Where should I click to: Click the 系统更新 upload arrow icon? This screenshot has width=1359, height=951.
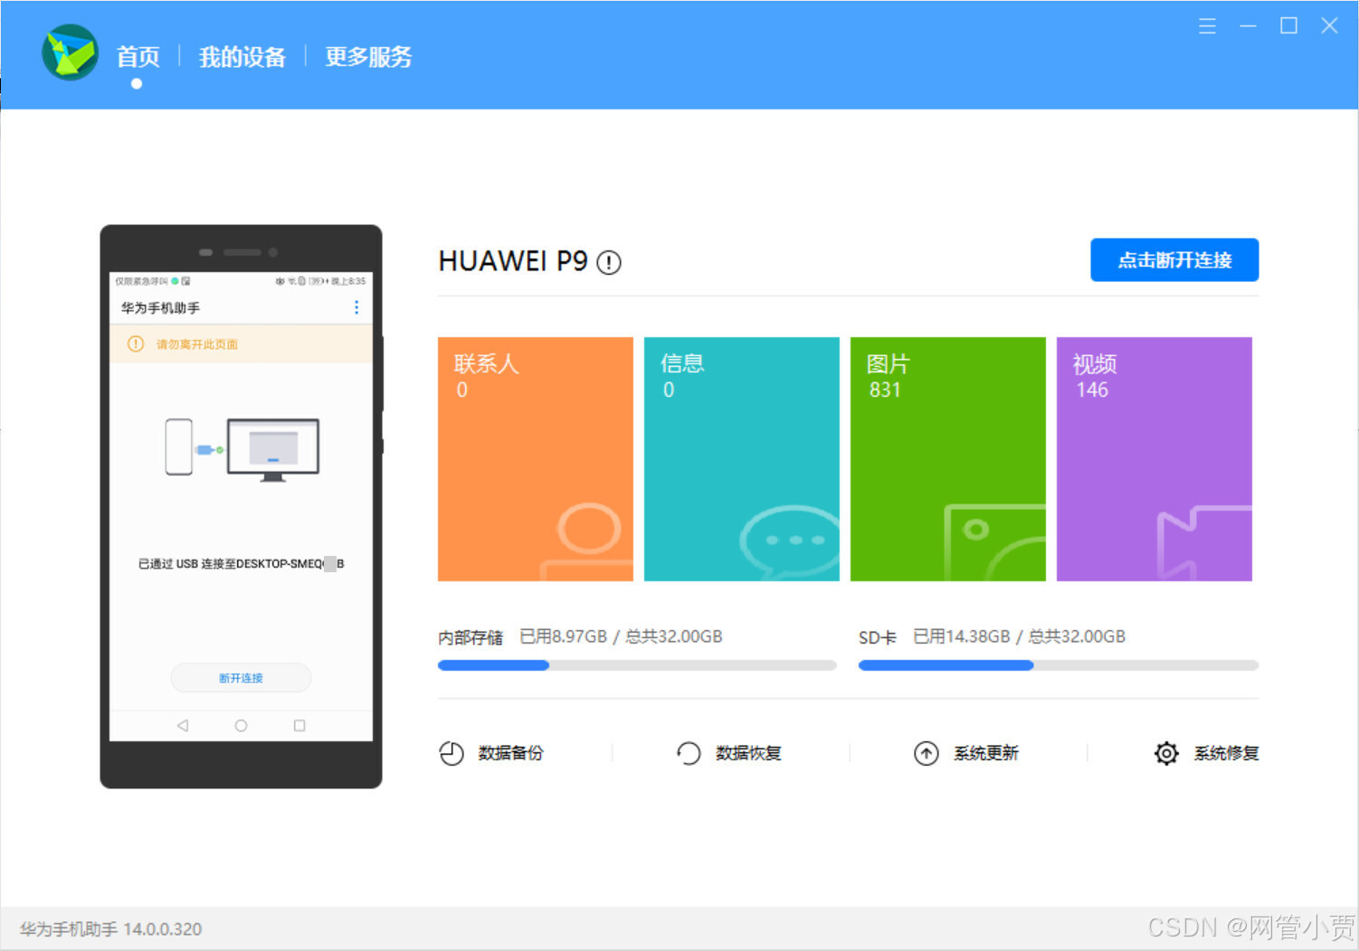927,753
